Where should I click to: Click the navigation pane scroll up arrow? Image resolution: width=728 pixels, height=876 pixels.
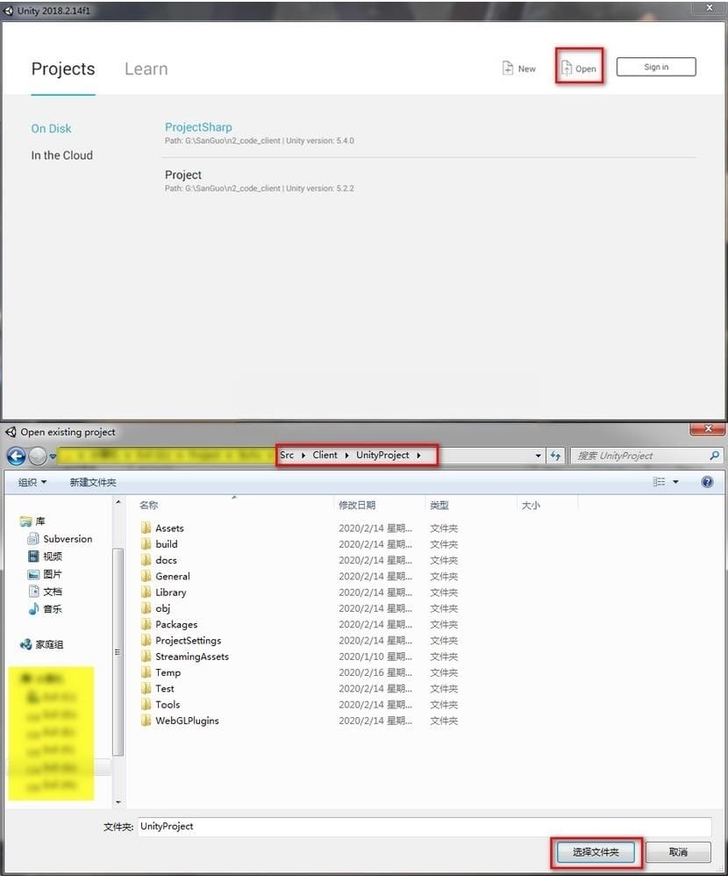tap(118, 502)
